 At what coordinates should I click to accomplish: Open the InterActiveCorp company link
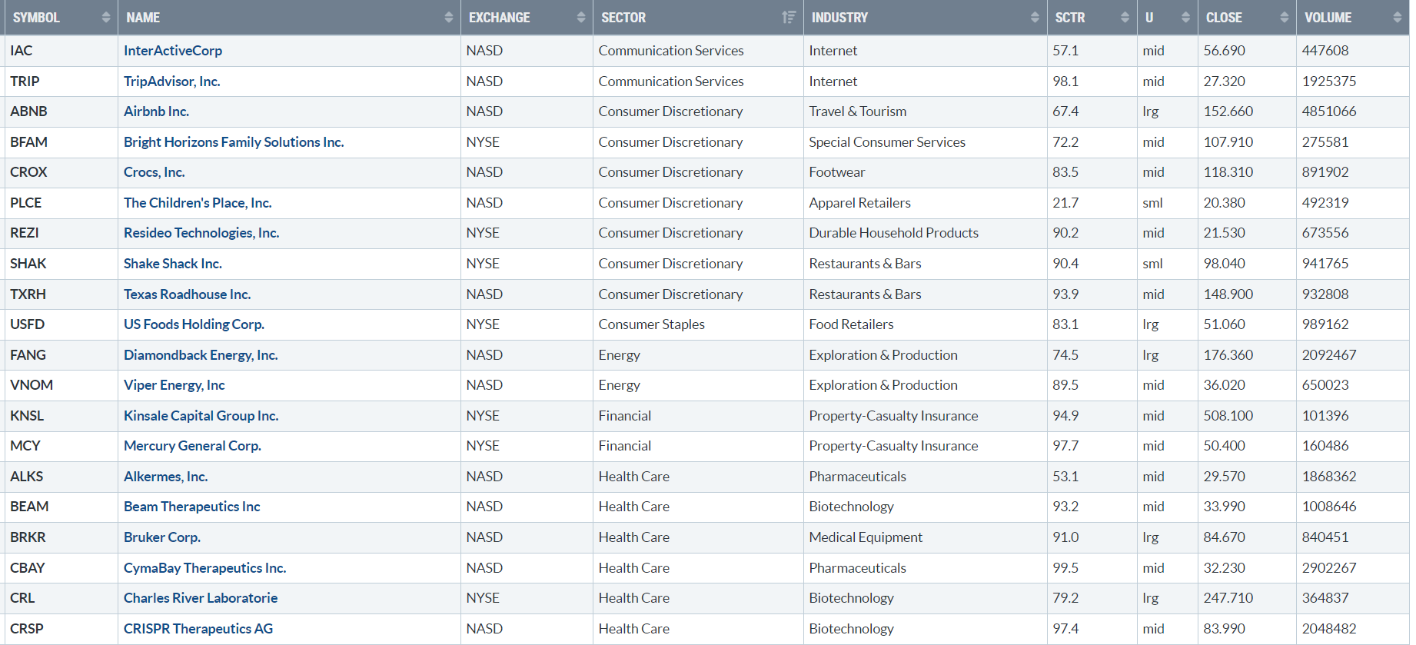[173, 51]
